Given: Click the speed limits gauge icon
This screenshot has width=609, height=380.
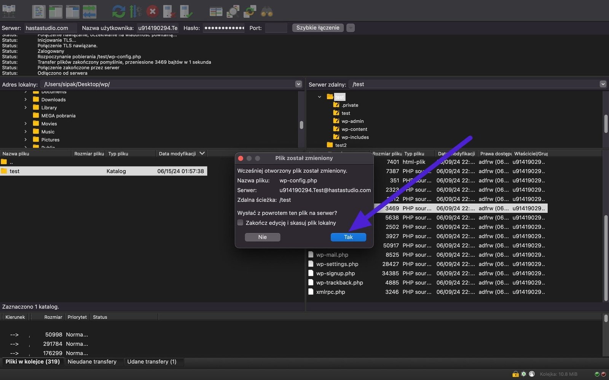Looking at the screenshot, I should tap(532, 374).
